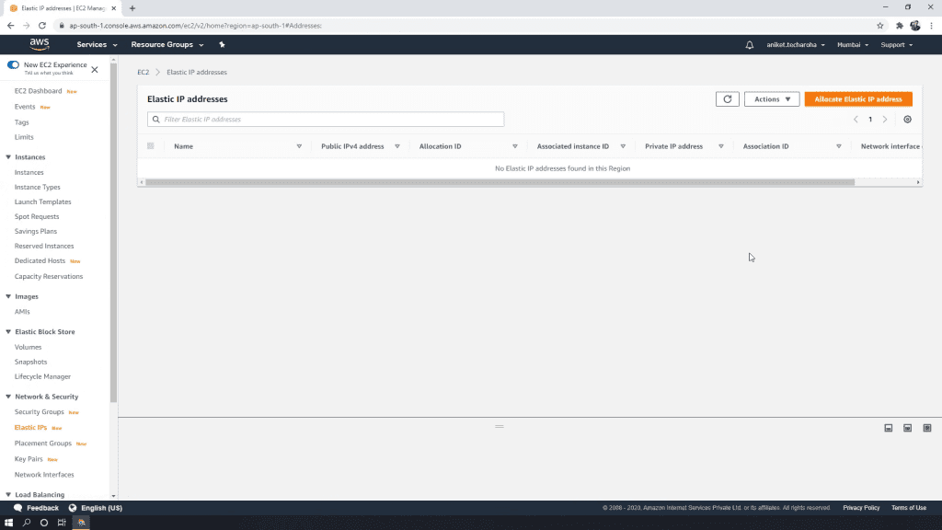Open Spot Requests in sidebar
942x530 pixels.
[37, 216]
